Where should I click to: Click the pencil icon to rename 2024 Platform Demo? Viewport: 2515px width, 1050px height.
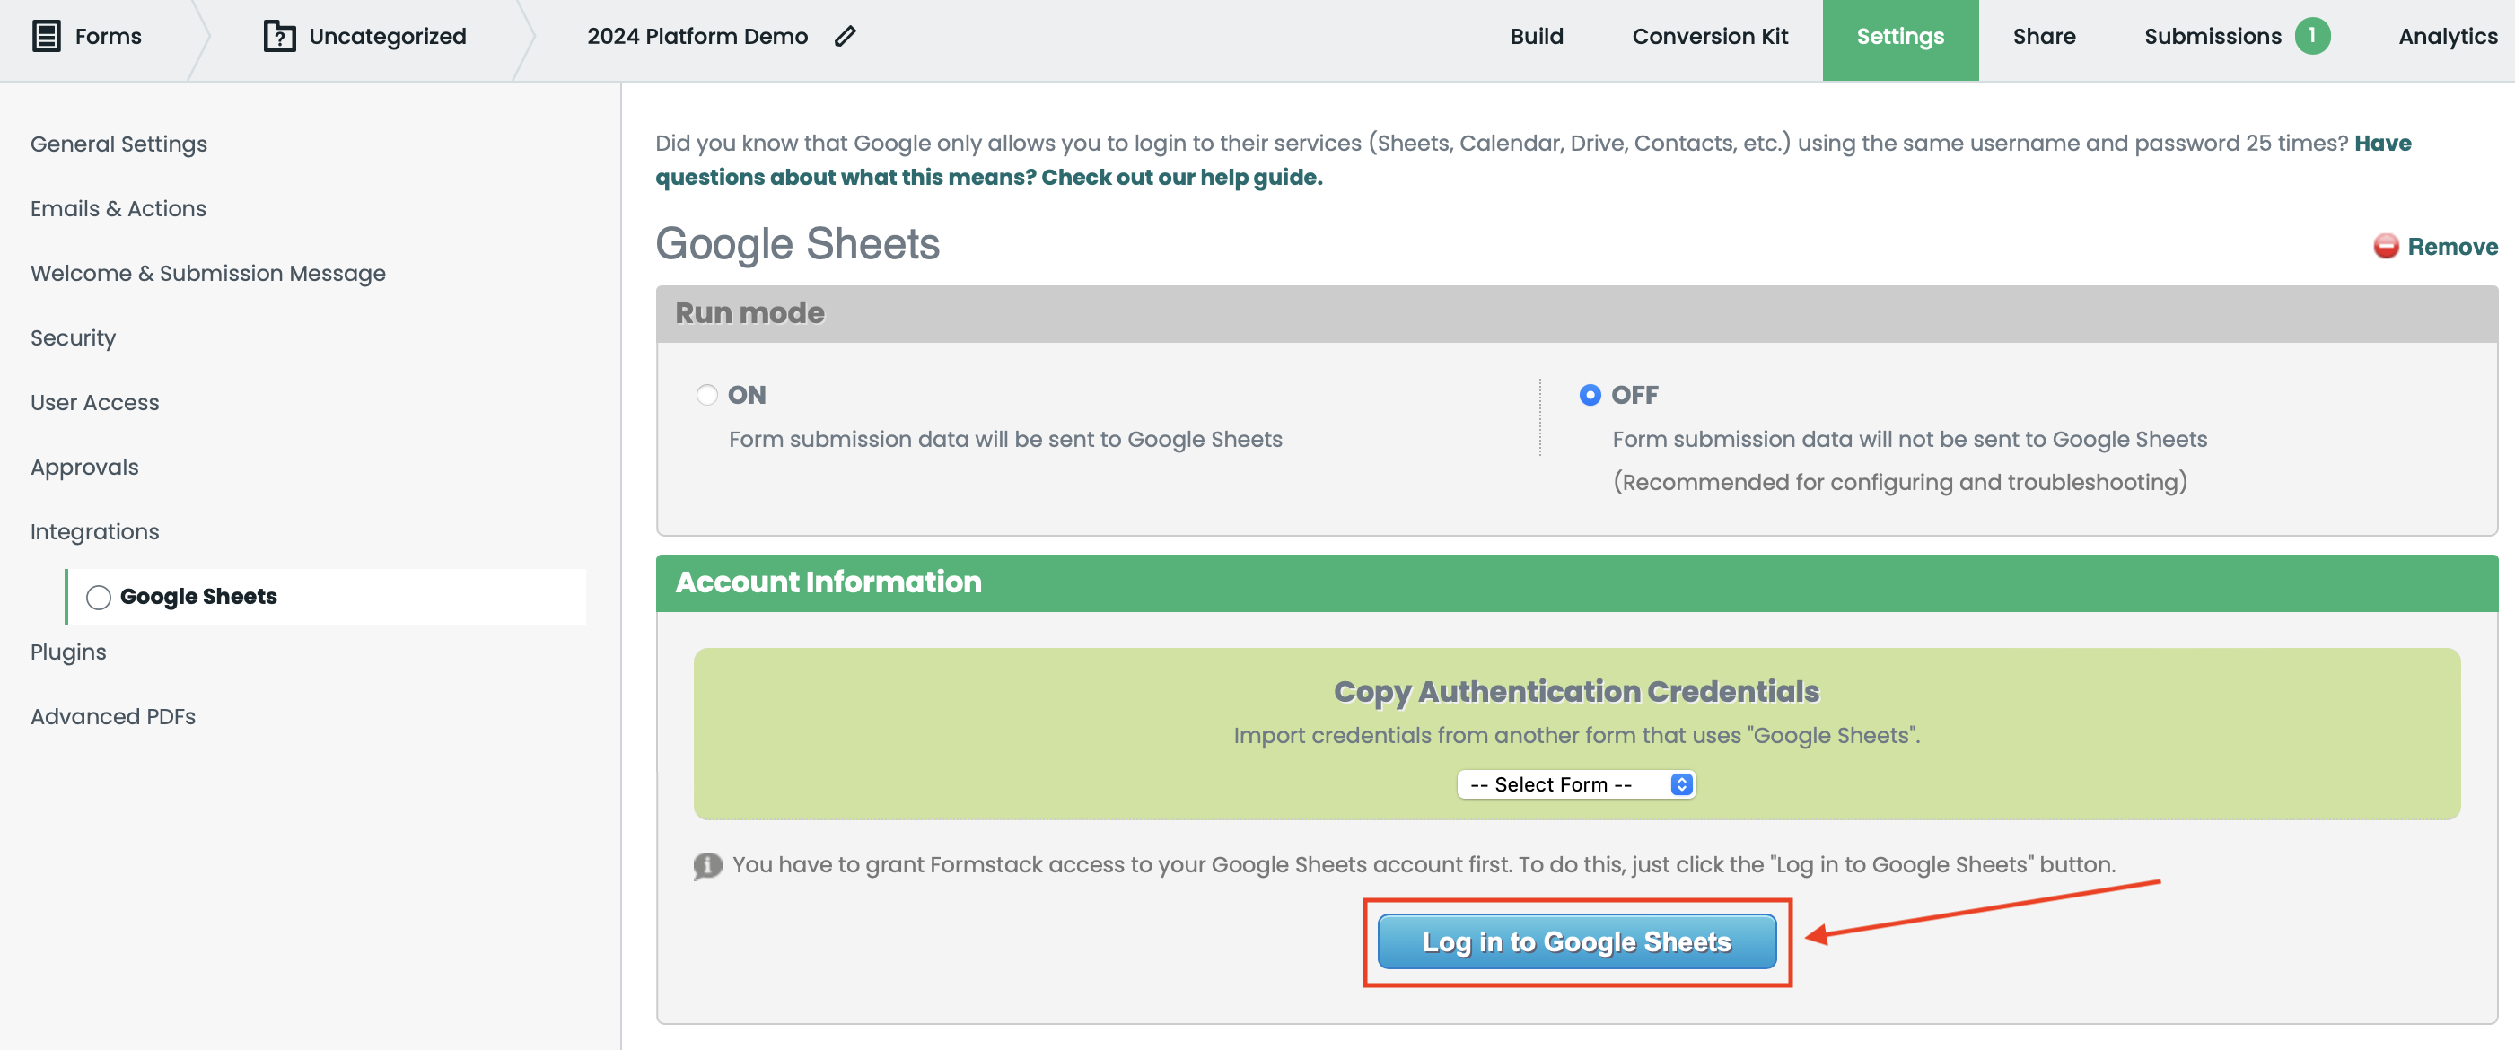point(844,36)
